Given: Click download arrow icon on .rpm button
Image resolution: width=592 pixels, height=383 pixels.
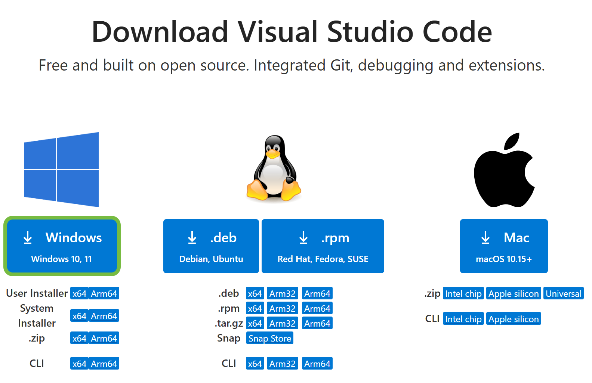Looking at the screenshot, I should [303, 237].
